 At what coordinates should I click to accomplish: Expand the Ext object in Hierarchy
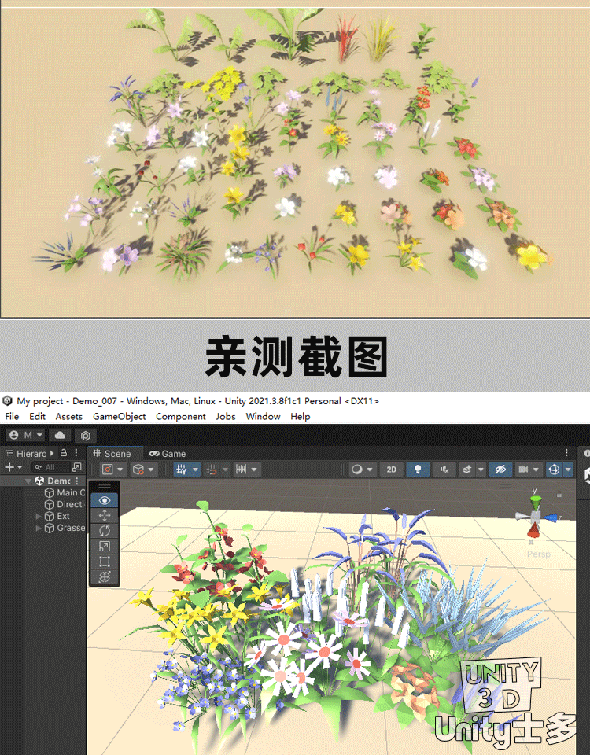click(39, 516)
